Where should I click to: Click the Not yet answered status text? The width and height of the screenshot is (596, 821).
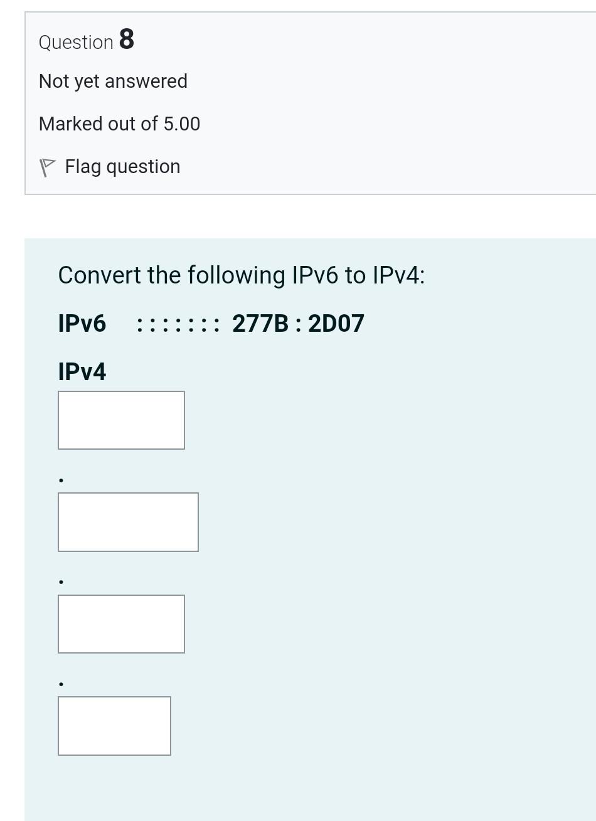point(113,81)
